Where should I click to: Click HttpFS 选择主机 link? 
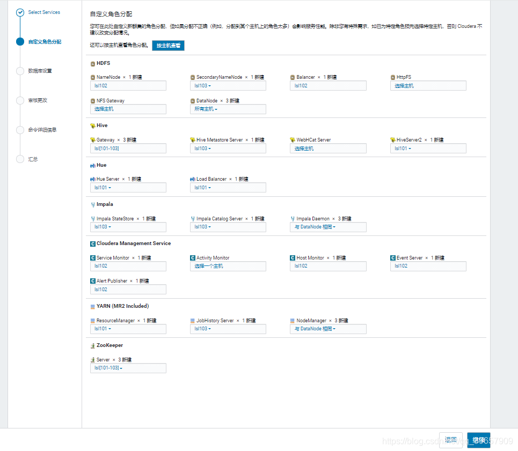click(404, 86)
